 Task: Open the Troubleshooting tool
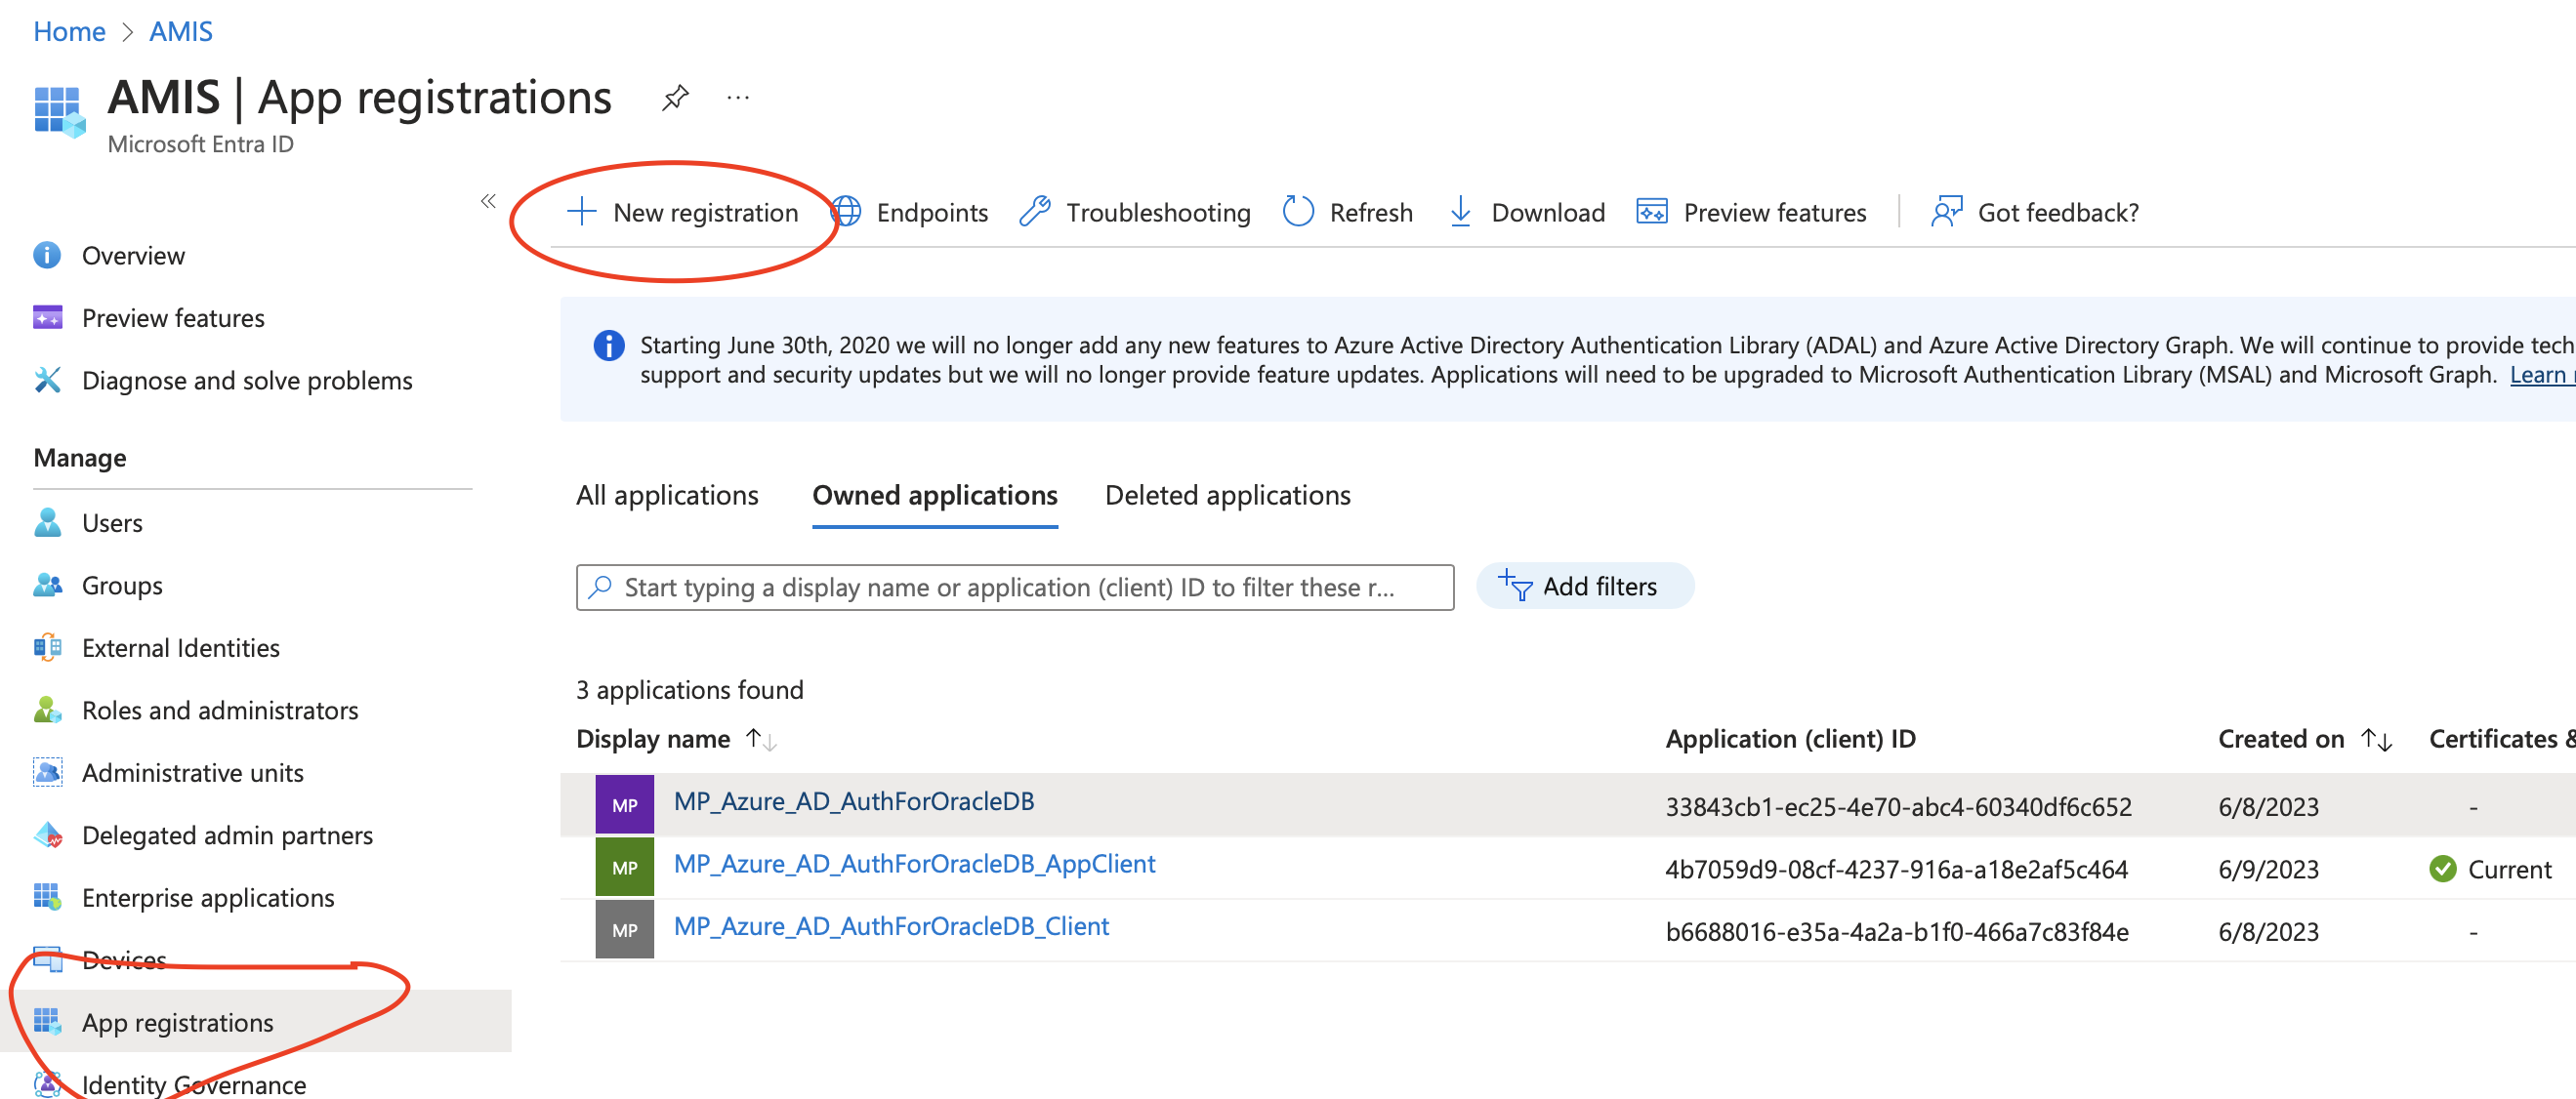[1136, 213]
